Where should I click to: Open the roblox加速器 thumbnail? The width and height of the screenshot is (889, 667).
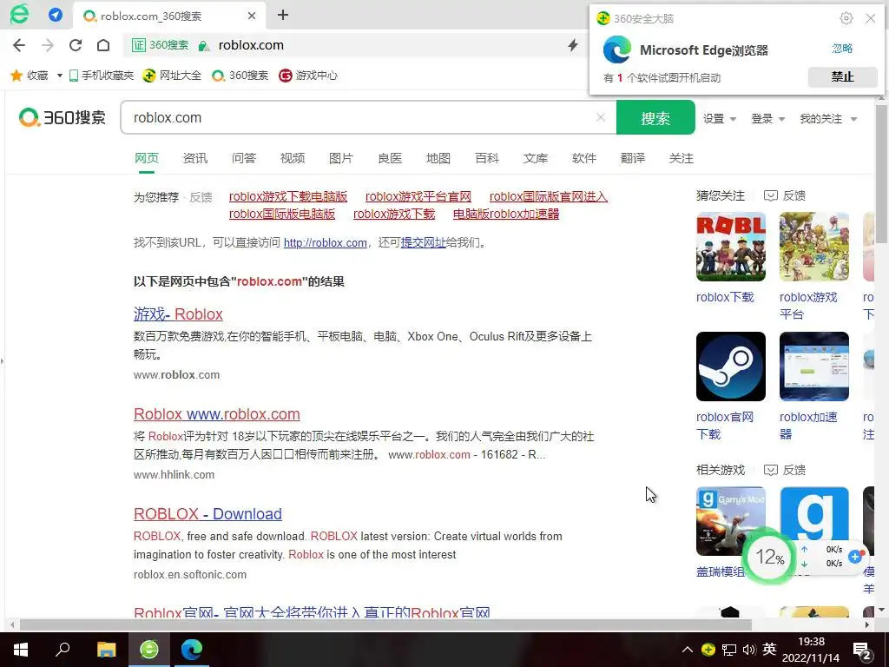pyautogui.click(x=814, y=367)
